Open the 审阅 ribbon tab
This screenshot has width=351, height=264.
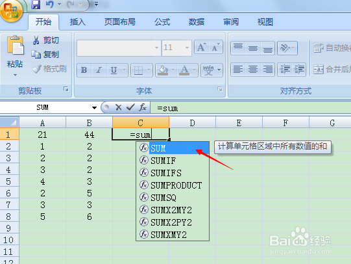(x=231, y=22)
